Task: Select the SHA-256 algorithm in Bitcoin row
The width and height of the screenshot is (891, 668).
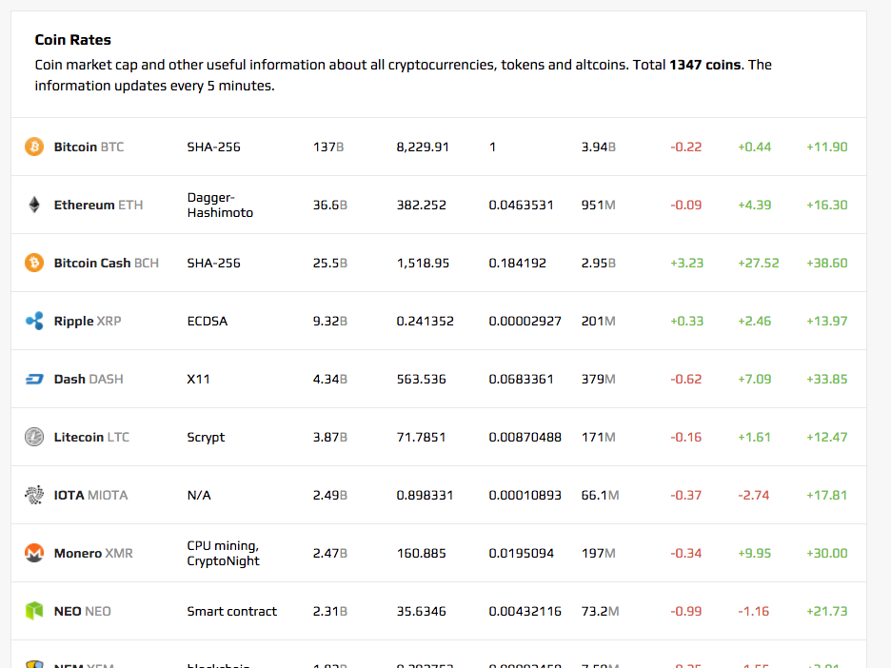Action: 213,147
